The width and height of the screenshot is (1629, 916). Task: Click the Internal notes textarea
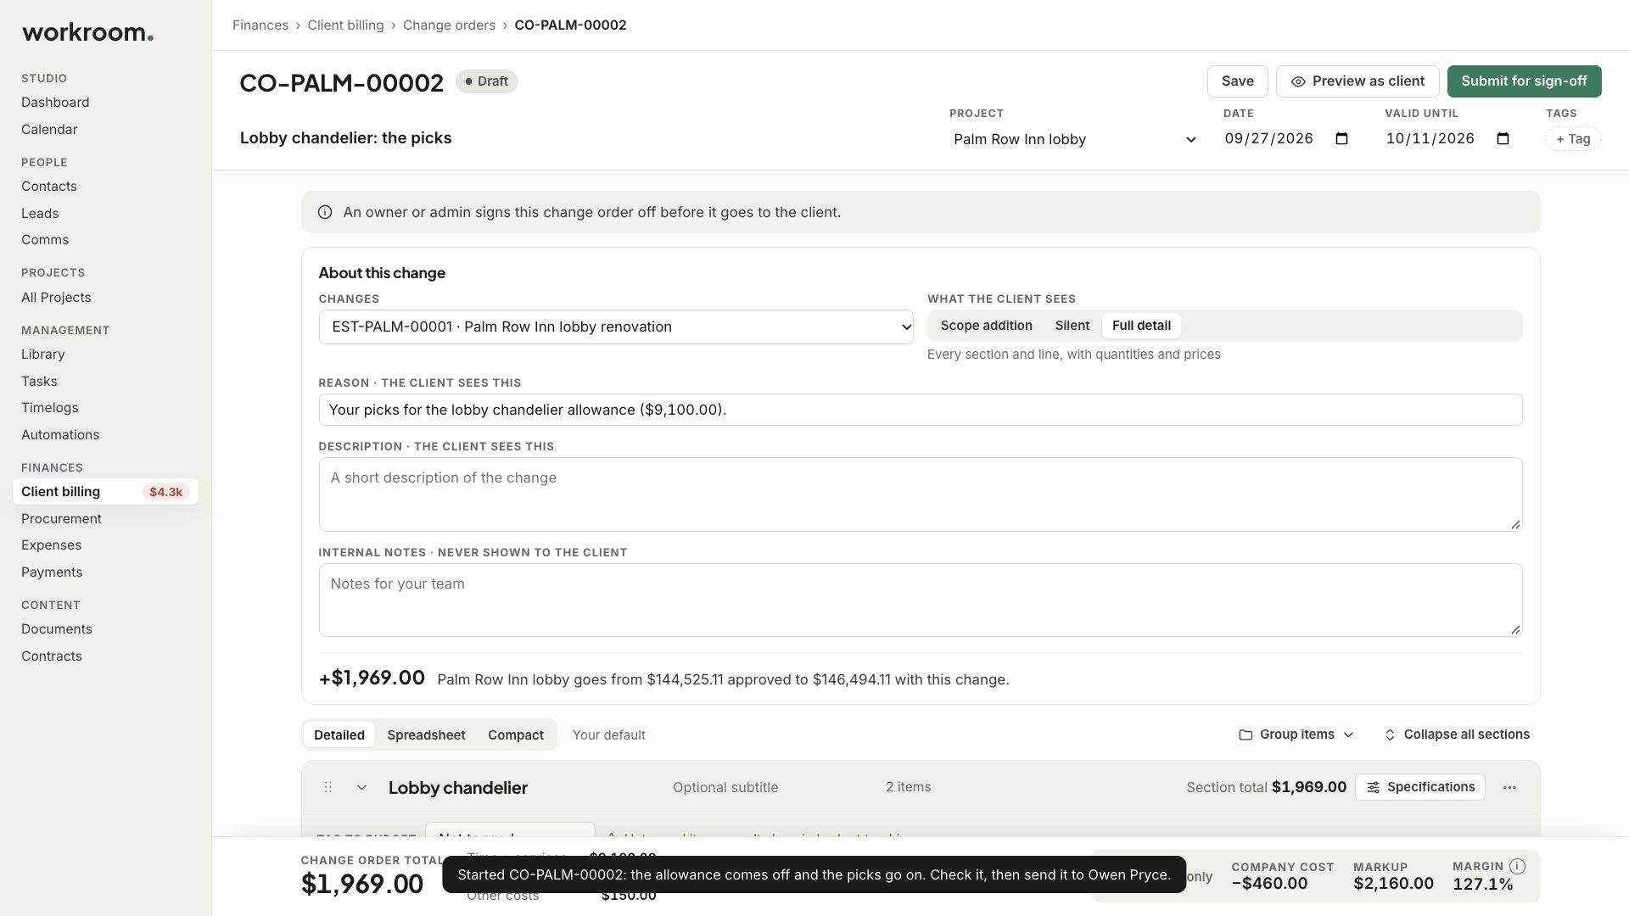click(921, 600)
